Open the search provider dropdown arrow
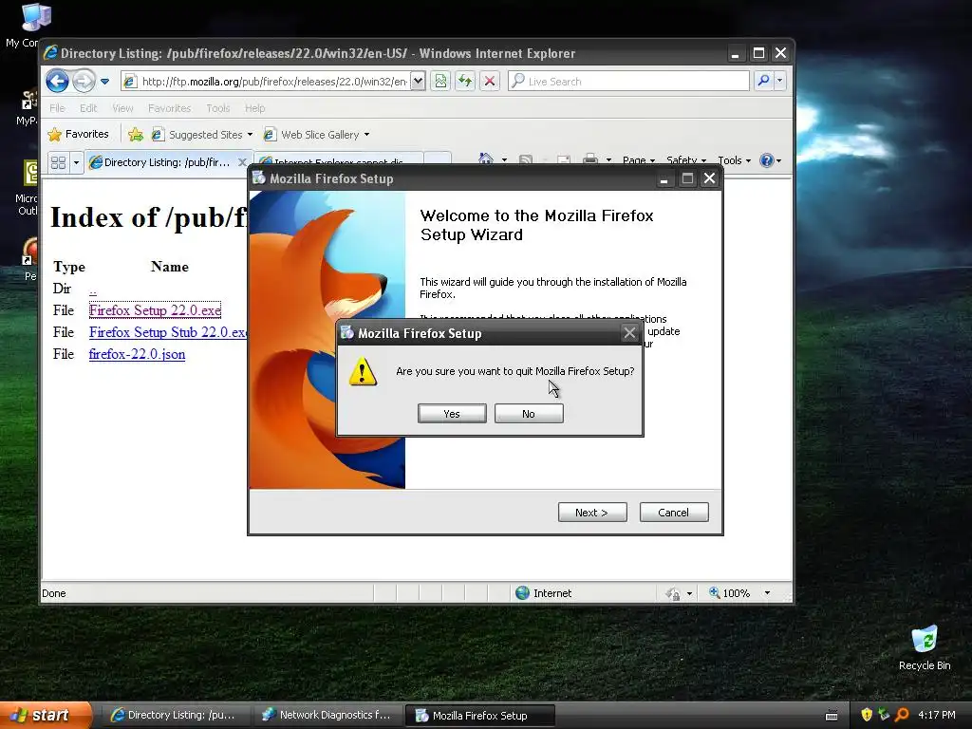The image size is (972, 729). 780,81
